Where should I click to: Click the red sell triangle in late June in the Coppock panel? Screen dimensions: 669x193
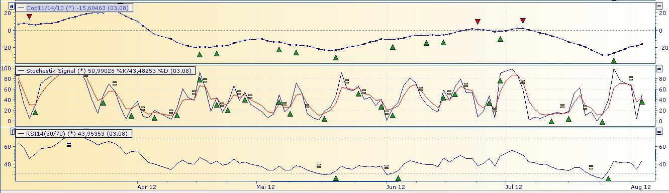tap(477, 22)
